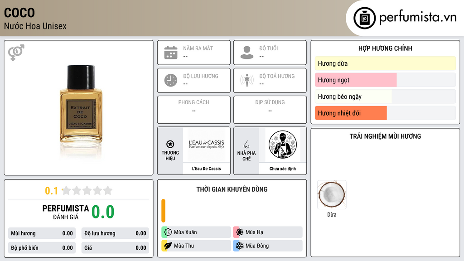Screen dimensions: 464x261
Task: Click the calendar icon for Năm ra mắt
Action: tap(171, 53)
